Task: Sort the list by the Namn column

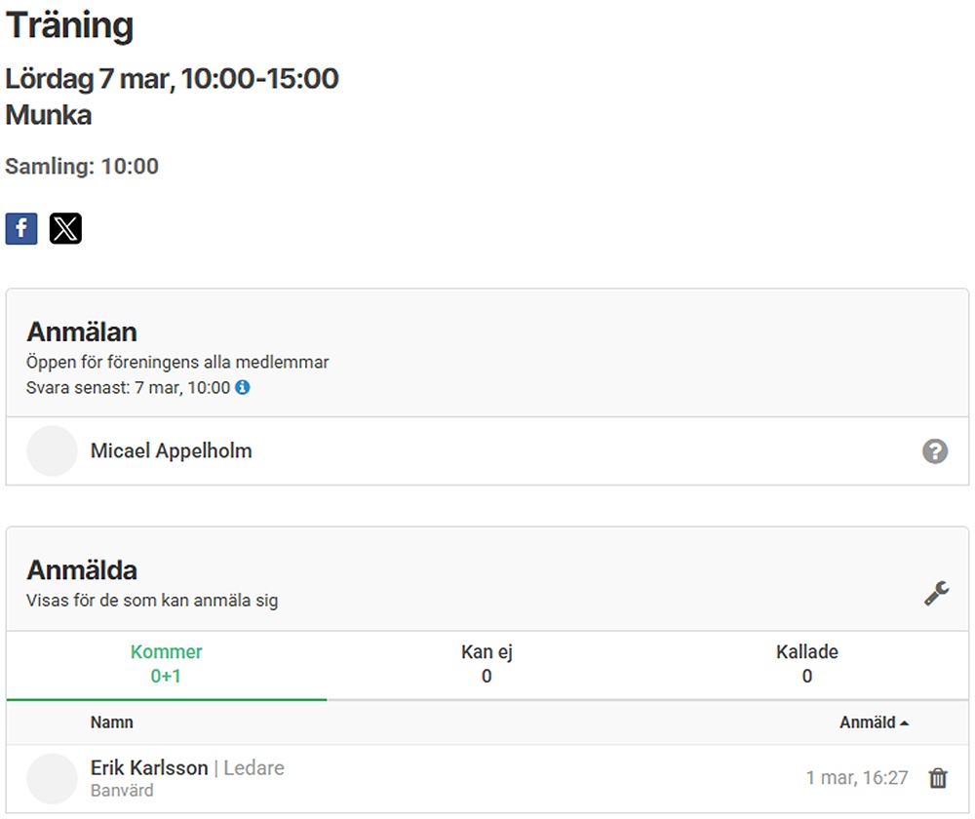Action: (x=112, y=722)
